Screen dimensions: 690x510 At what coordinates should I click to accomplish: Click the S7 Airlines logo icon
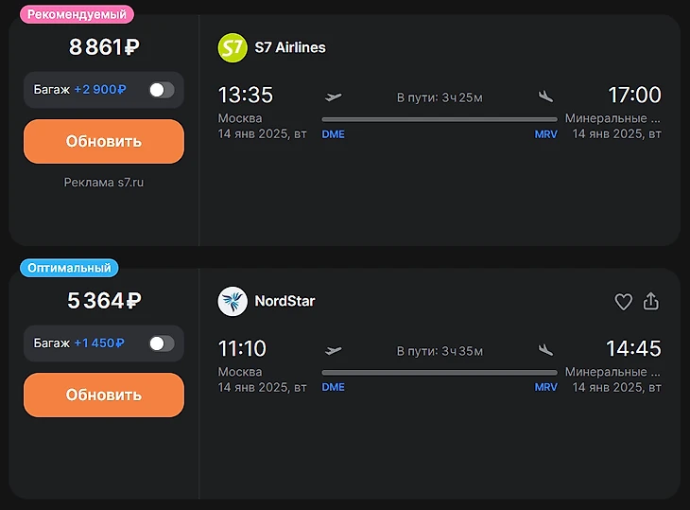tap(233, 47)
